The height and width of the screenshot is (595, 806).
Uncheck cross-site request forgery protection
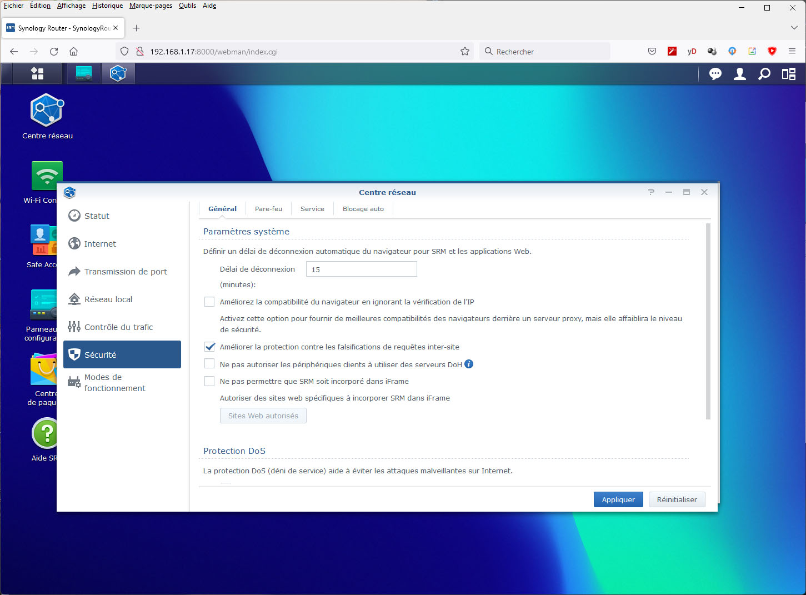209,347
